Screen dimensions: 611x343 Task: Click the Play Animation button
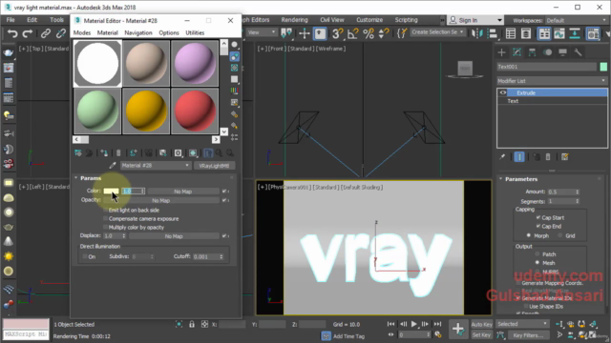413,324
